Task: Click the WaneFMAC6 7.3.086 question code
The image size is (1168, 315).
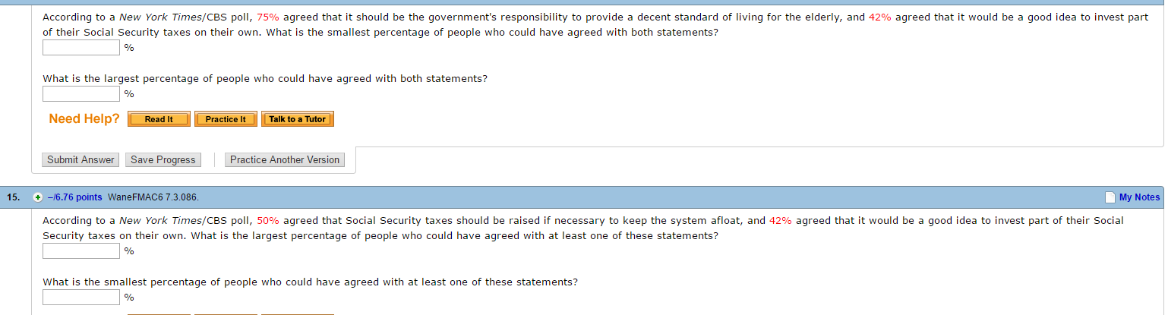Action: (154, 197)
